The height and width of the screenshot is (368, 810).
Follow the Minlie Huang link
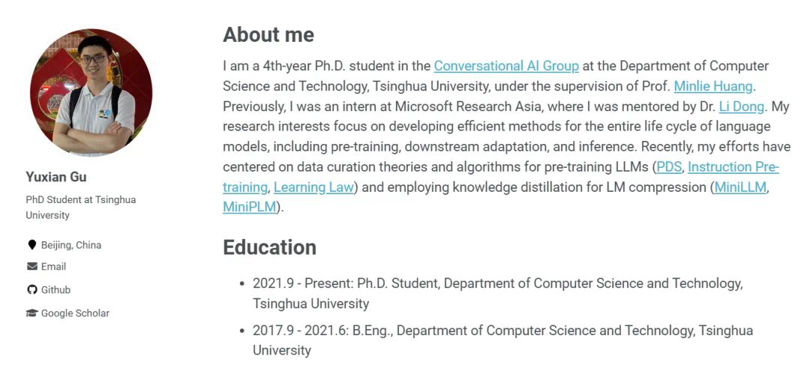pyautogui.click(x=715, y=86)
